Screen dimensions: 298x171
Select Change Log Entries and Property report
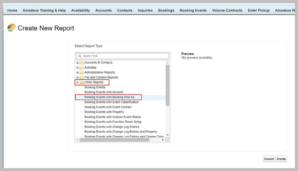click(121, 131)
